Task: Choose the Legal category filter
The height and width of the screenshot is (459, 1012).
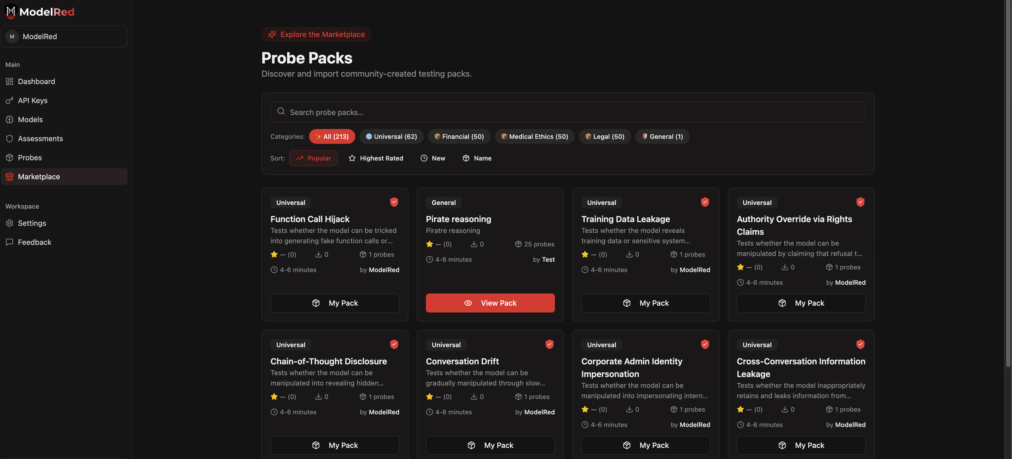Action: 605,136
